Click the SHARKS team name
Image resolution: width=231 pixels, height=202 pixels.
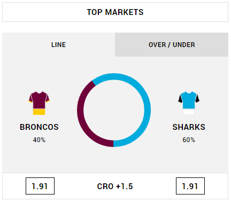189,127
